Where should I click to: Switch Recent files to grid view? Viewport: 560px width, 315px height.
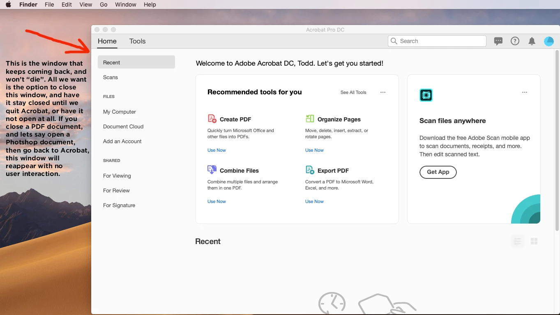(x=534, y=241)
